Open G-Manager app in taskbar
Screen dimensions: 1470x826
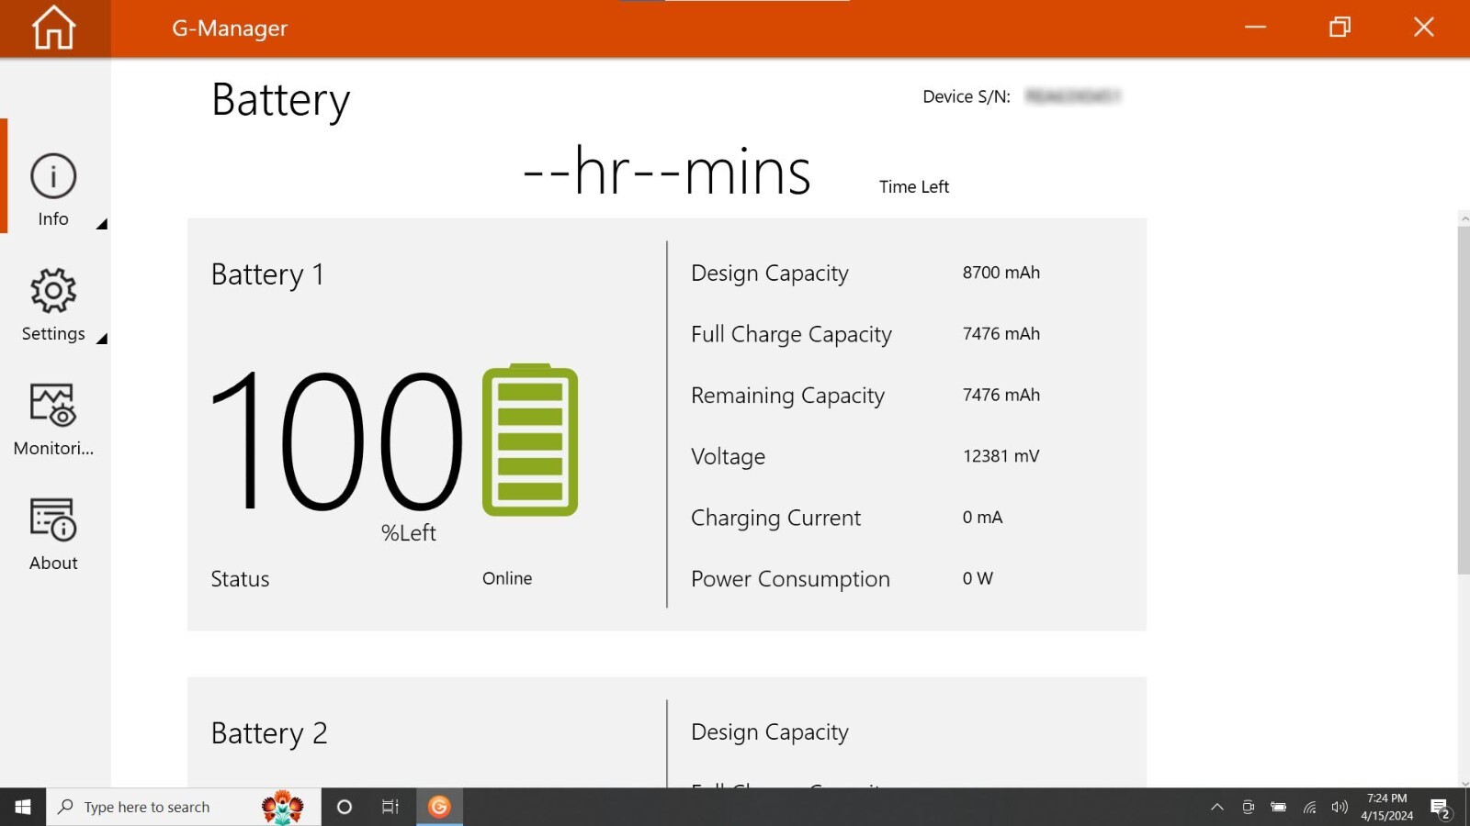tap(439, 807)
